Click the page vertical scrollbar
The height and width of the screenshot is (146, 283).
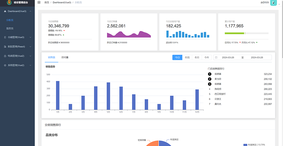pos(282,29)
